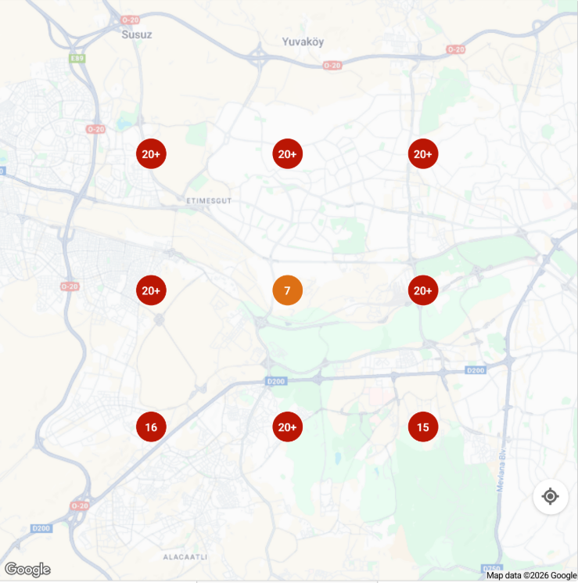The image size is (578, 583).
Task: Click the Mevlana Blv. road label
Action: (501, 470)
